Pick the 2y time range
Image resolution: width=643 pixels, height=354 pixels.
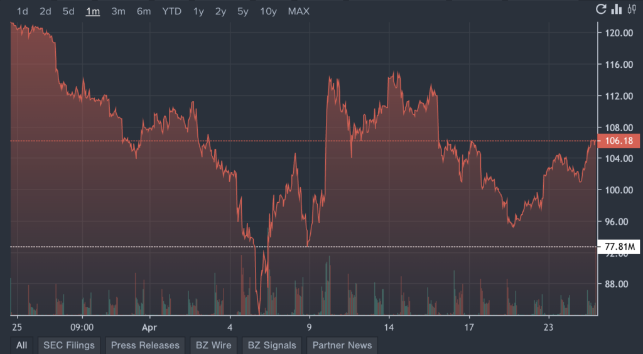[x=220, y=11]
